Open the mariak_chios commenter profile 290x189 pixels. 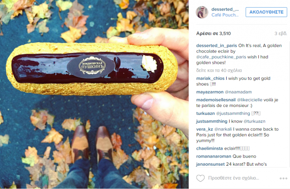210,78
